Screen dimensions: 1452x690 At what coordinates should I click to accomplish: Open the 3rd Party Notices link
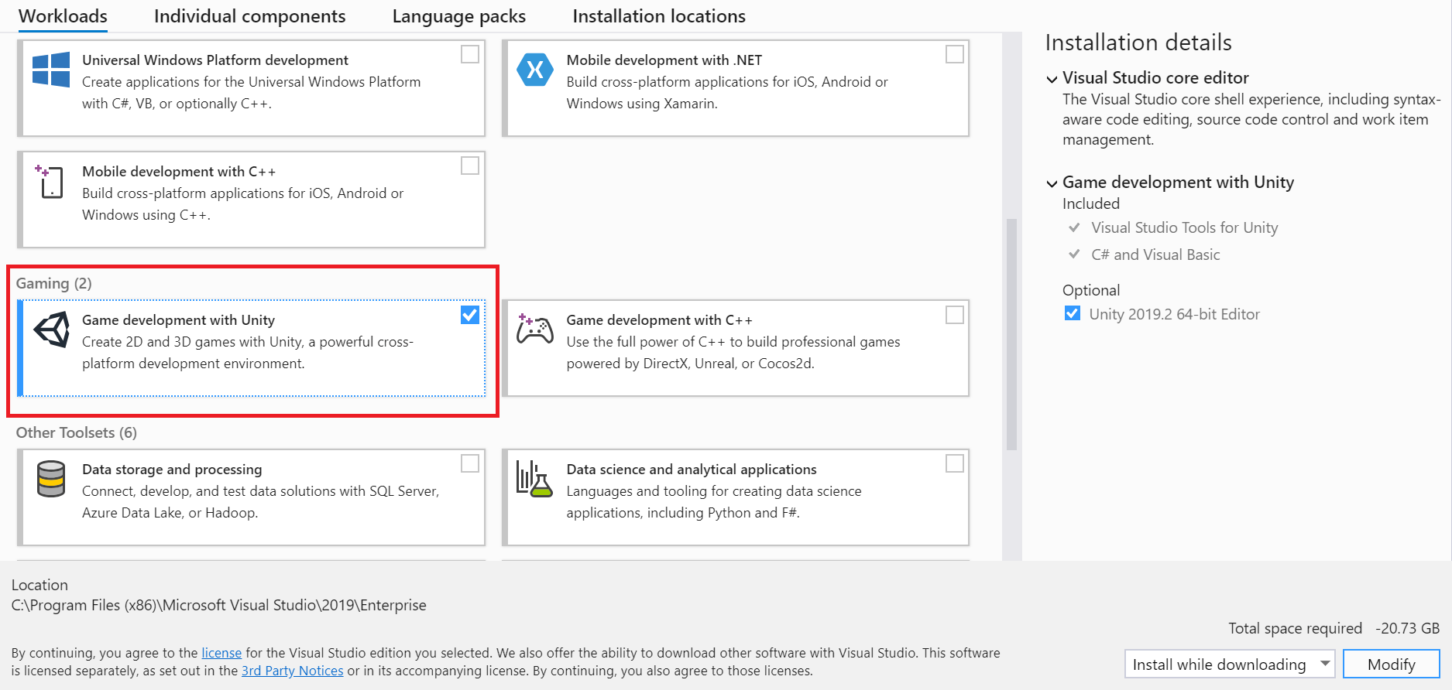[292, 671]
